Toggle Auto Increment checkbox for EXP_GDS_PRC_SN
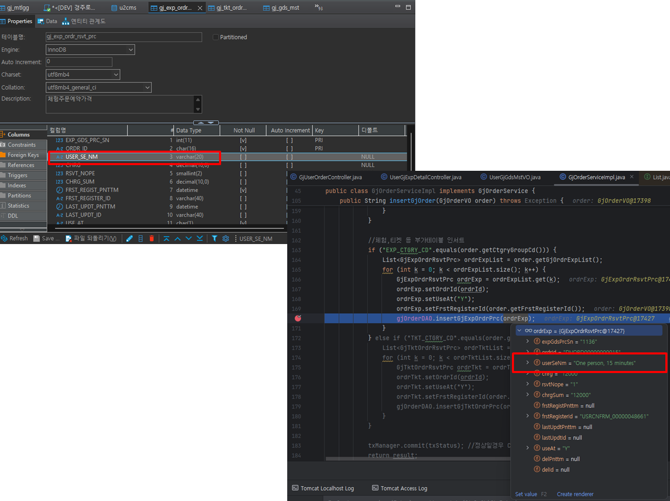Viewport: 670px width, 501px height. pyautogui.click(x=289, y=140)
